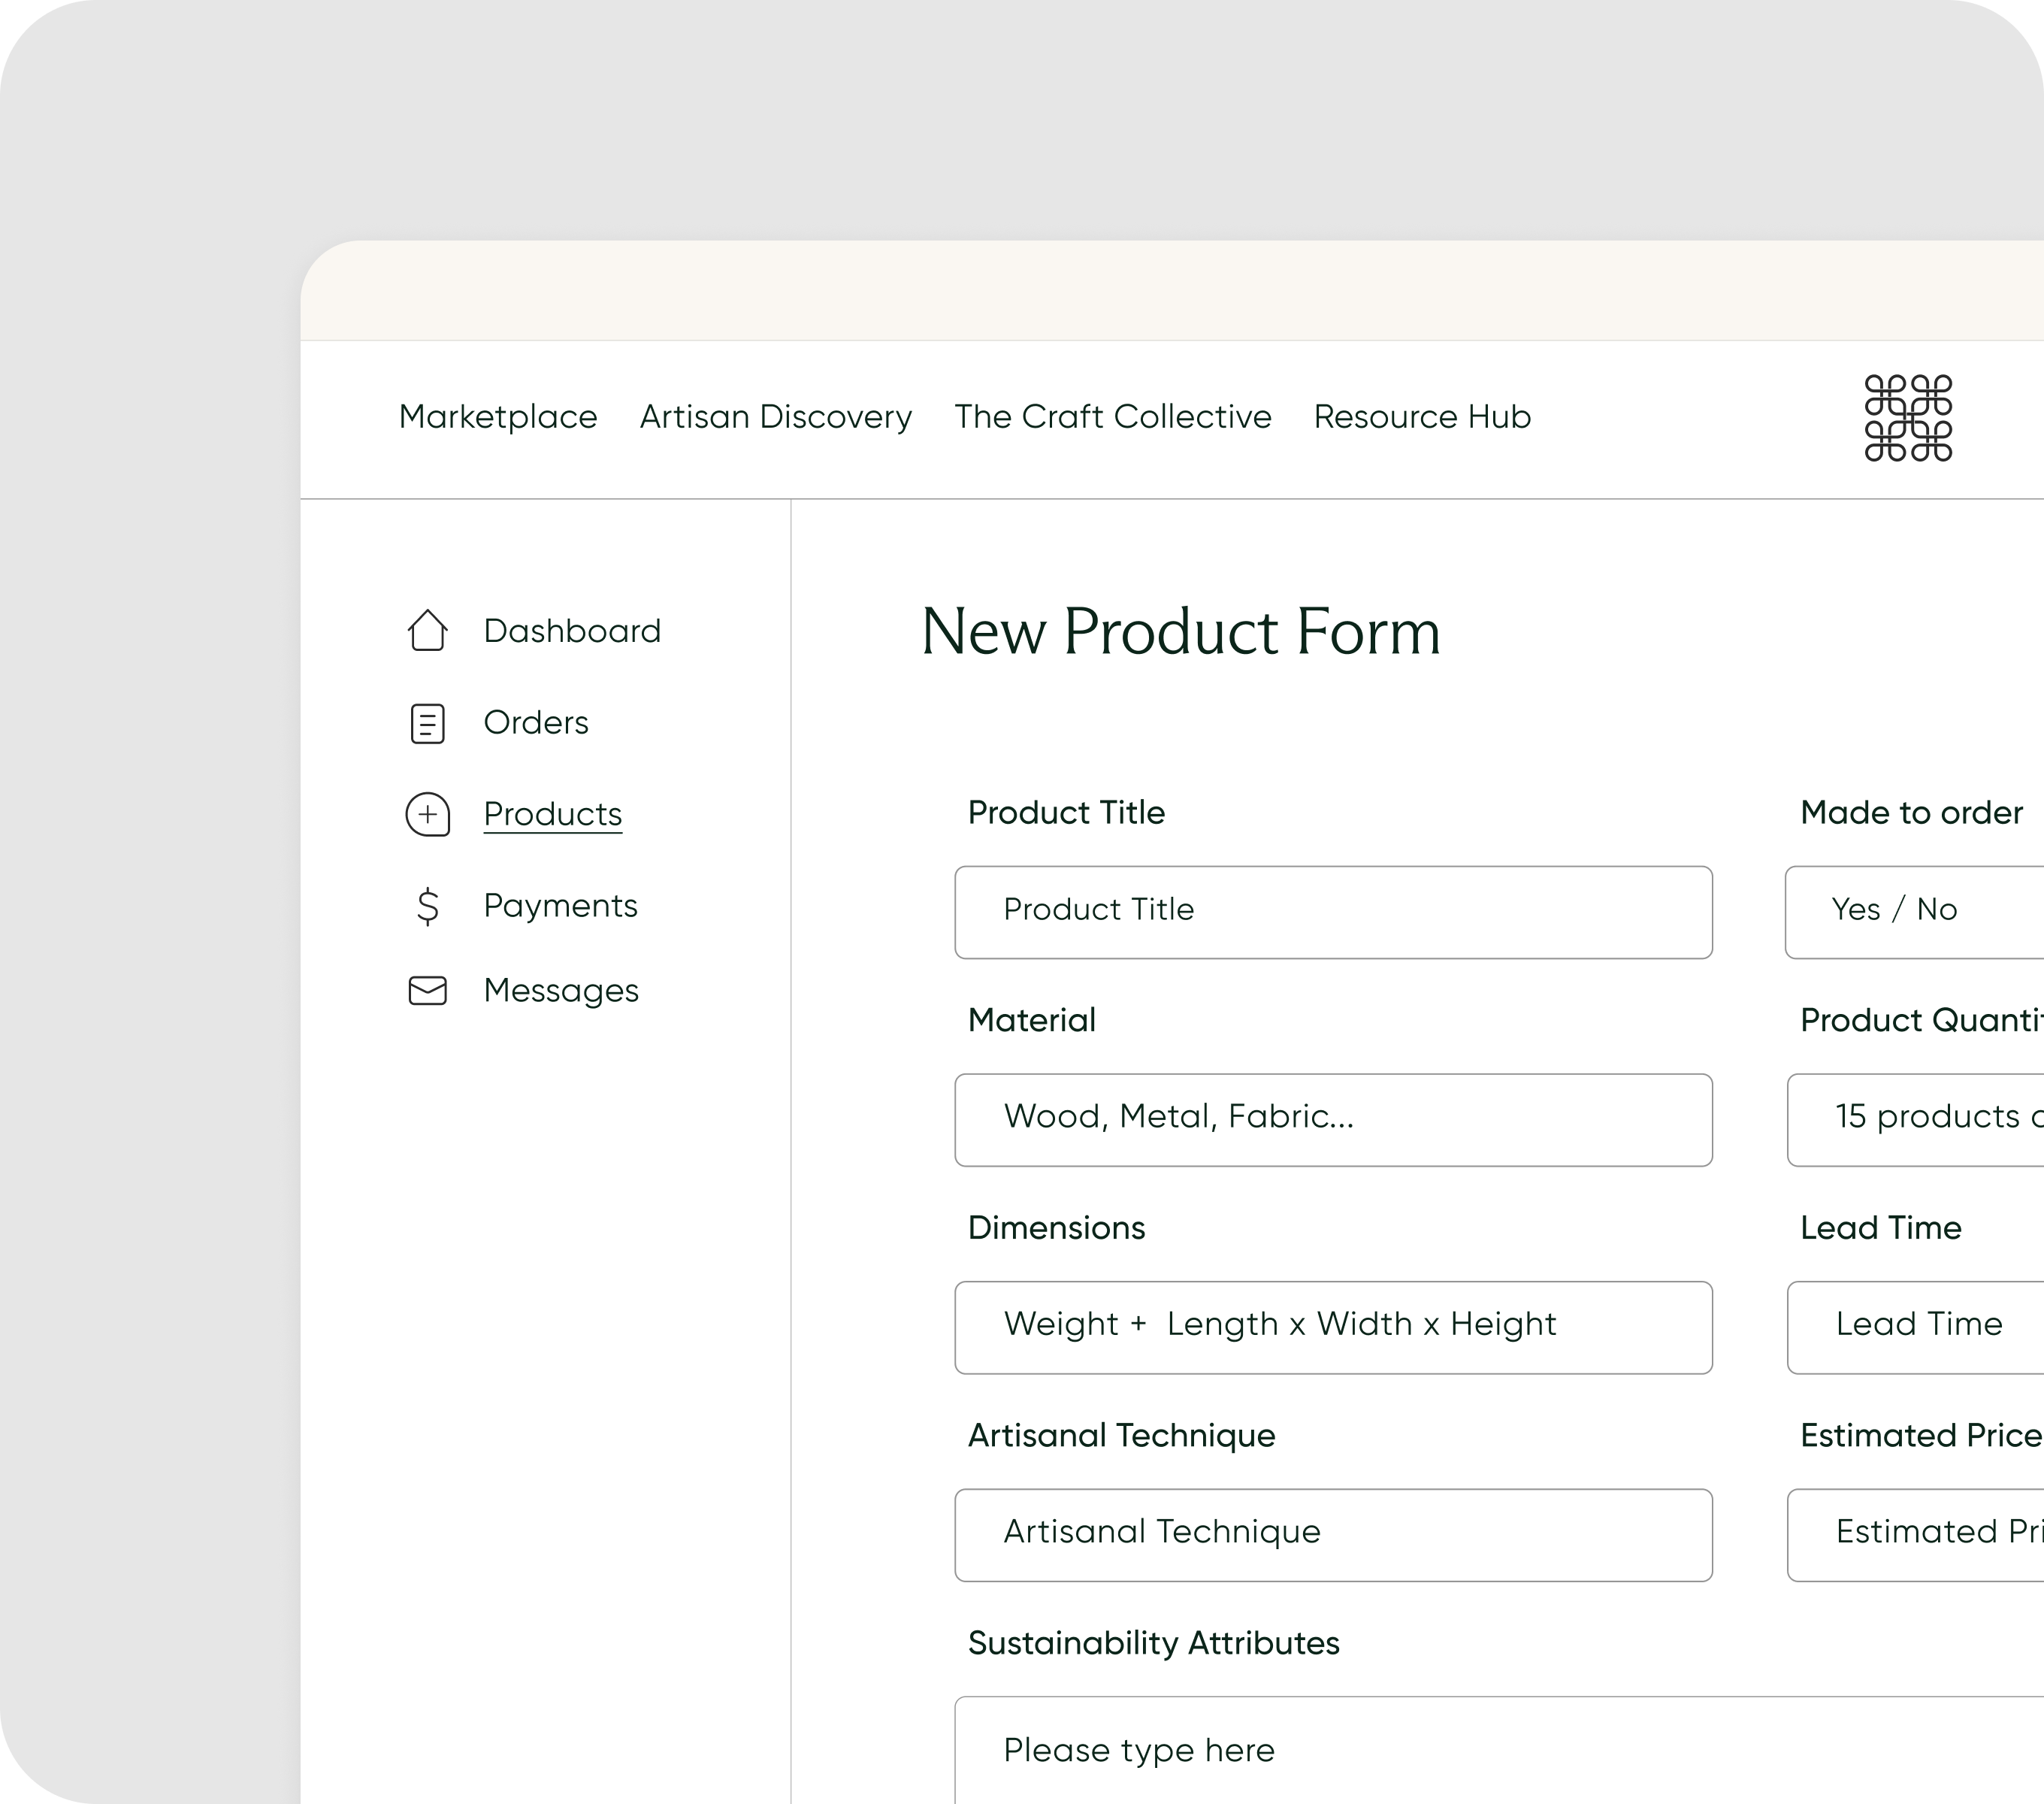Open the Marketplace nav item

pos(498,416)
